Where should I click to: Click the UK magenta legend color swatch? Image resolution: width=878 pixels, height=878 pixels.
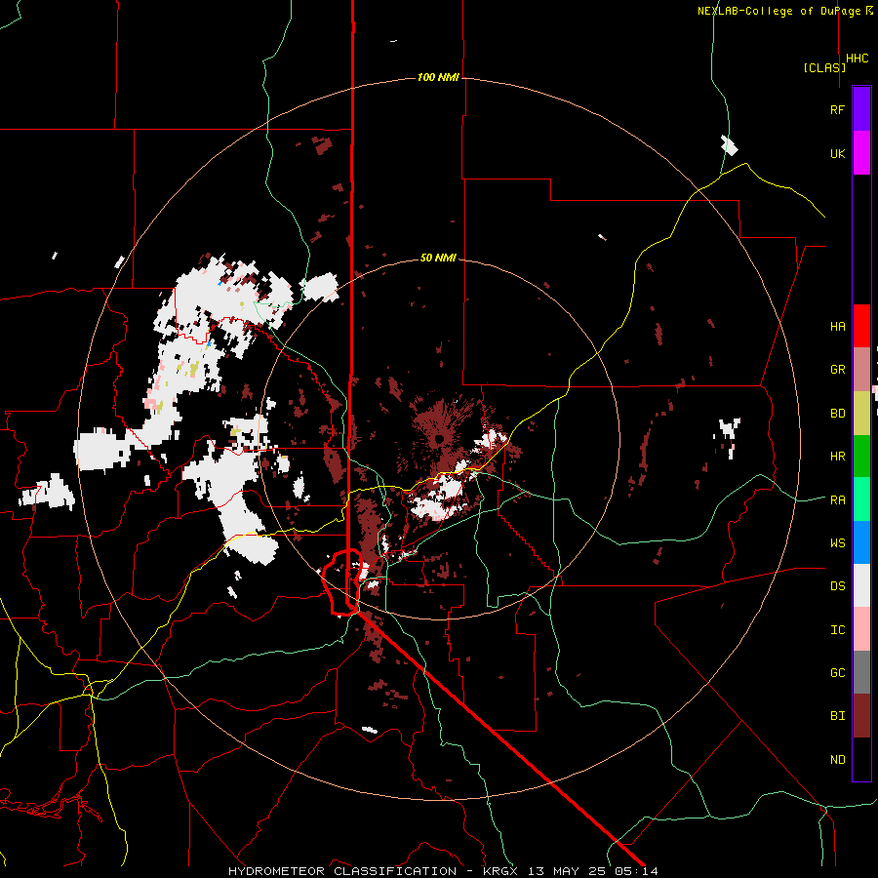tap(861, 153)
